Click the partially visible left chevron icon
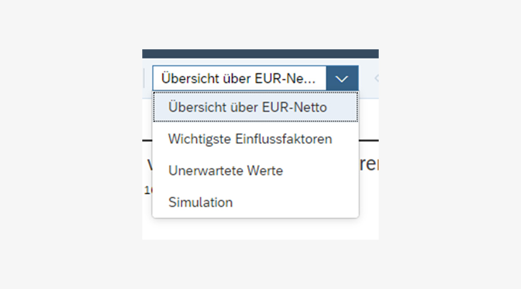Viewport: 521px width, 289px height. [377, 78]
